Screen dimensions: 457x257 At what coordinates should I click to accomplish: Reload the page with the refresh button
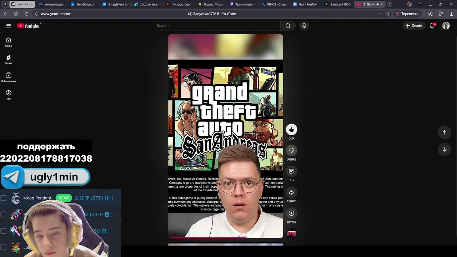26,14
